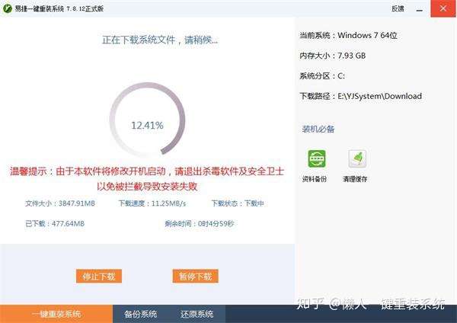This screenshot has height=323, width=457.
Task: Switch to the 还原系统 tab
Action: coord(197,314)
